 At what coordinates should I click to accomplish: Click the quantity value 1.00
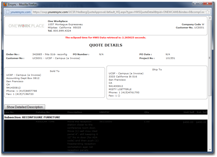tap(147, 122)
